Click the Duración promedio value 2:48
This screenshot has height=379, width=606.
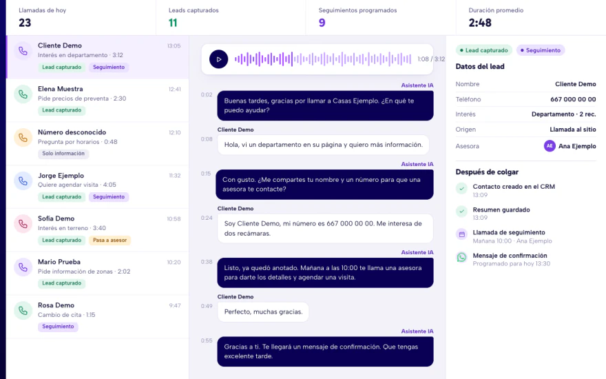[480, 23]
